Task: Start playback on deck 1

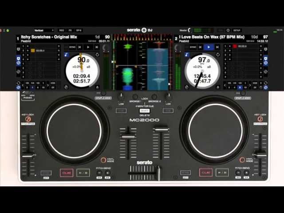Action: [88, 47]
